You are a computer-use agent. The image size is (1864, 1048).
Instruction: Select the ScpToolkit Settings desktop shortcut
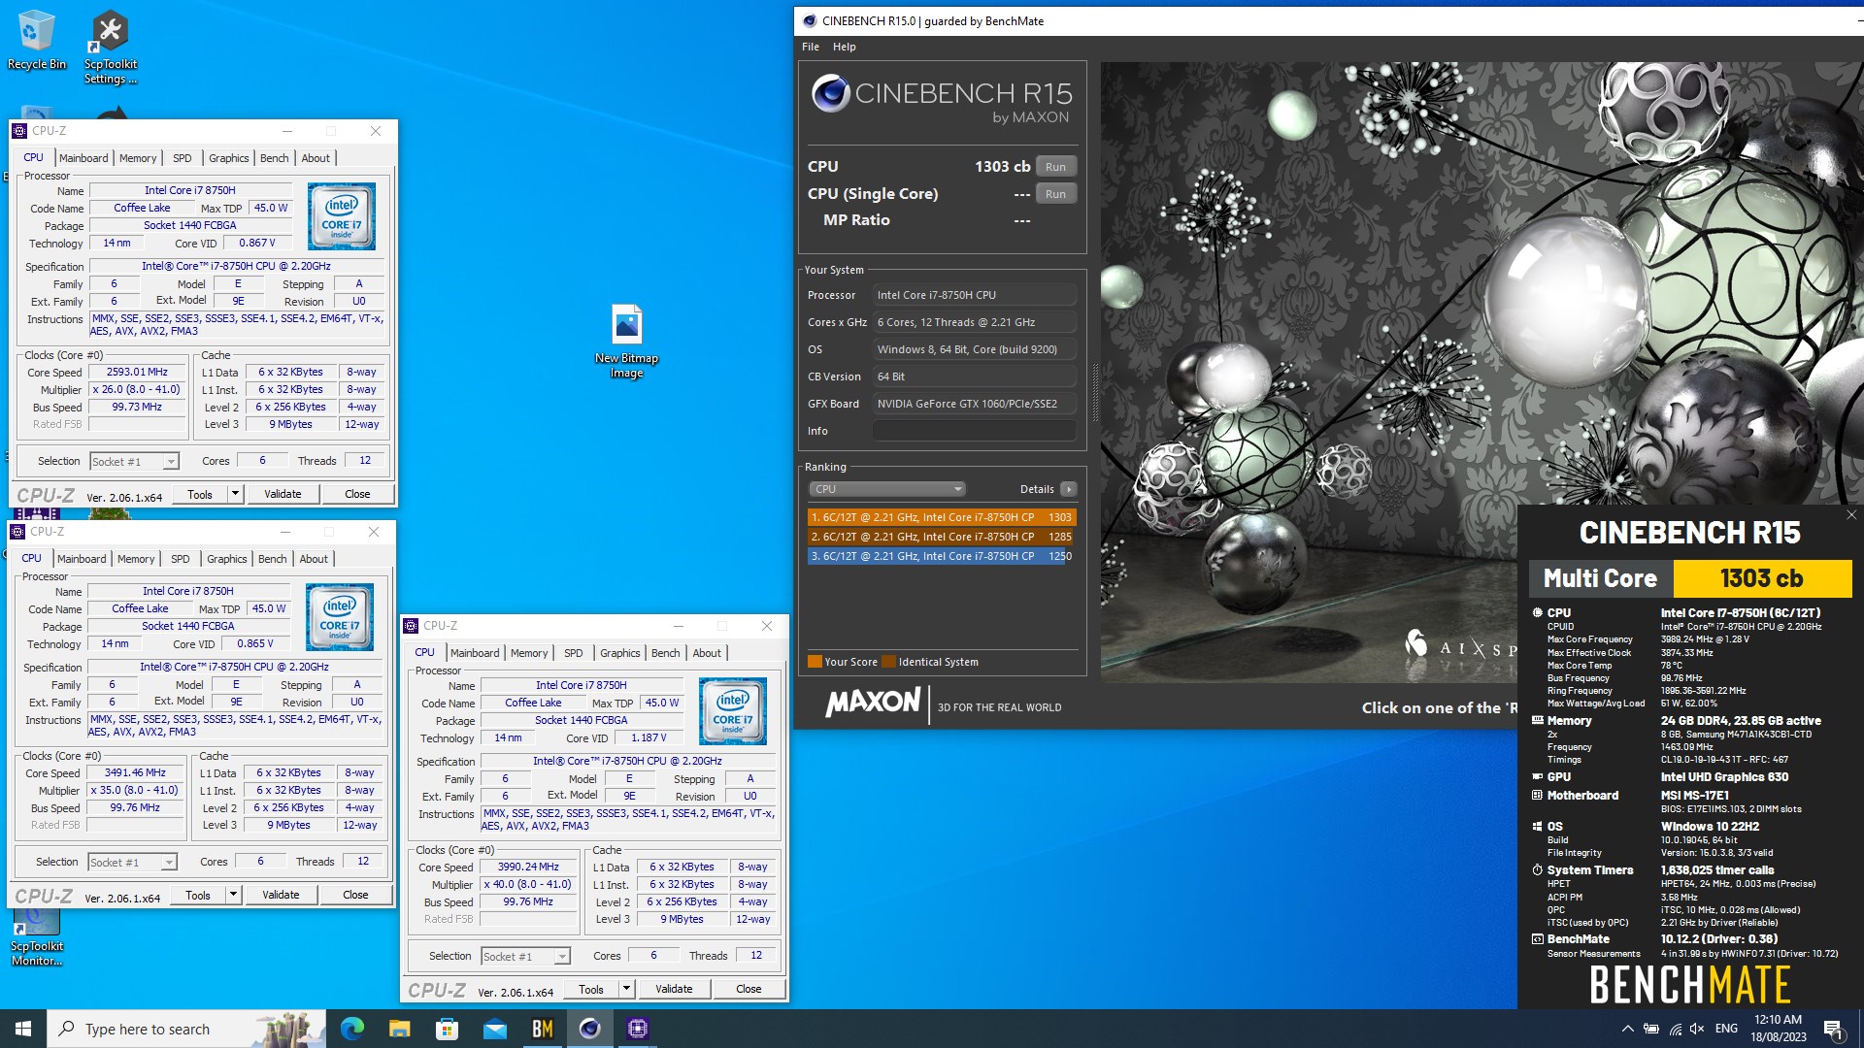(x=110, y=48)
